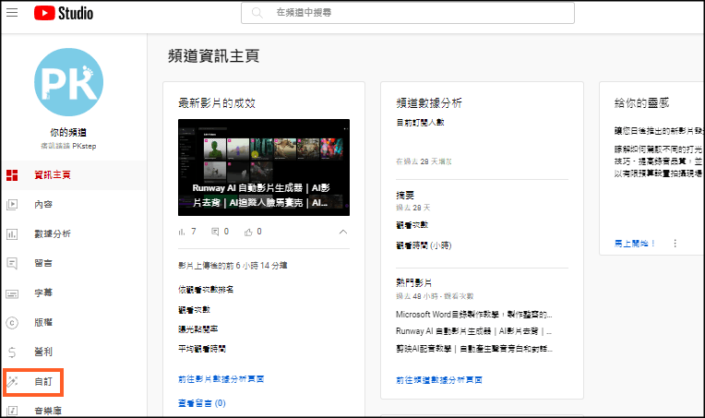Select 剪映AI配音教學 top video row

point(474,349)
